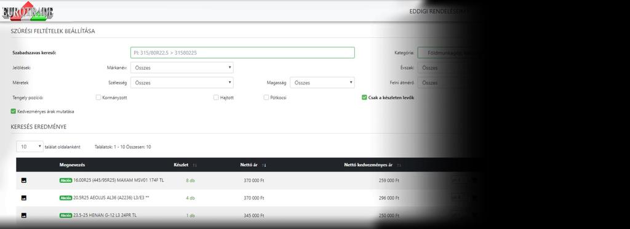Open the Szélesség dropdown
The height and width of the screenshot is (229, 630).
point(181,82)
